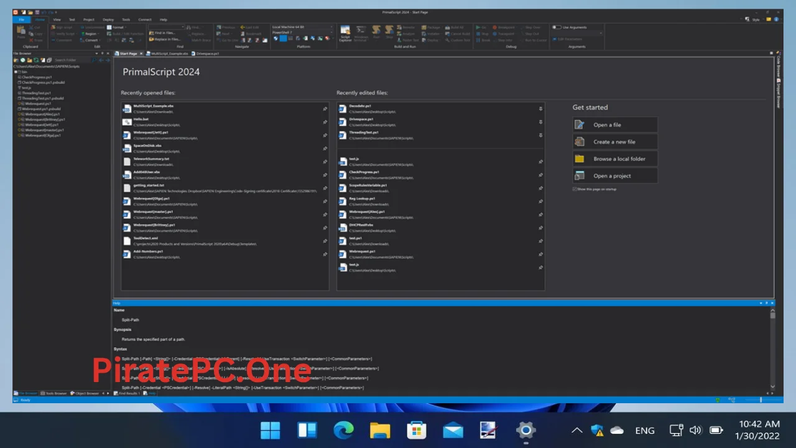Open Webrequest[Jett].ps1 from recently opened files
Image resolution: width=796 pixels, height=448 pixels.
pos(224,135)
